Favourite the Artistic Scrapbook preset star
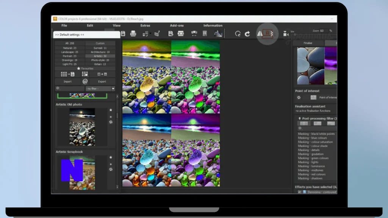 pyautogui.click(x=111, y=157)
